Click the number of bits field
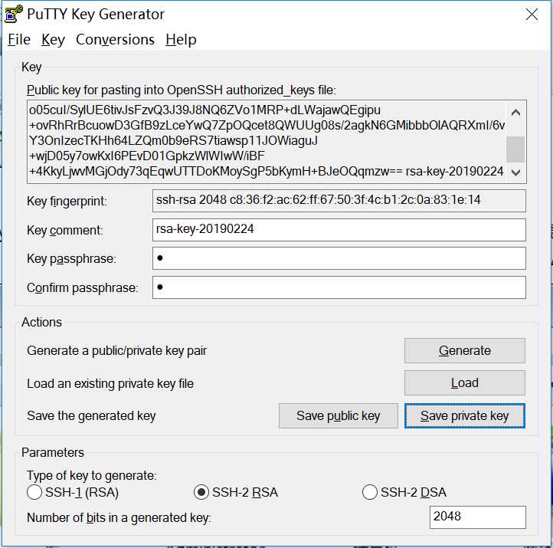Image resolution: width=553 pixels, height=548 pixels. (x=477, y=517)
